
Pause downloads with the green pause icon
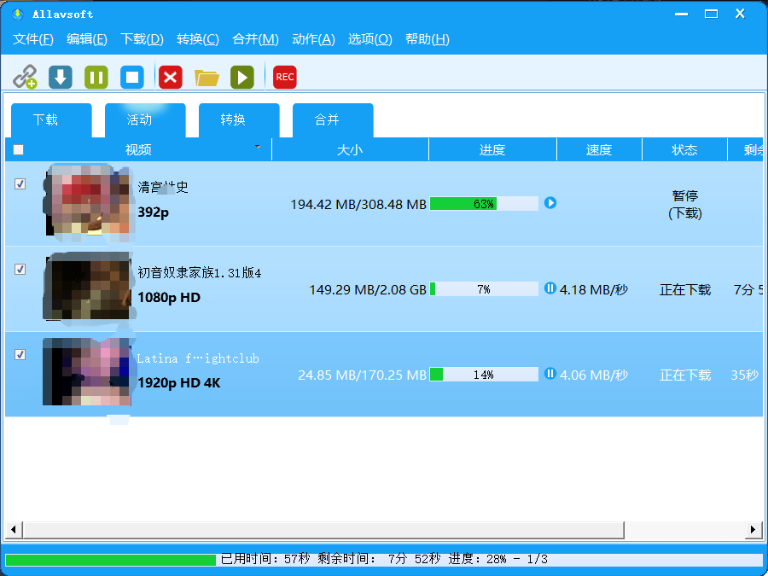96,77
